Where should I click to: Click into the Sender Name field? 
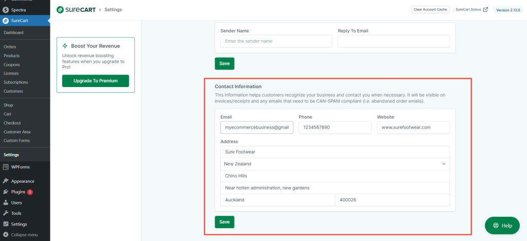point(276,41)
